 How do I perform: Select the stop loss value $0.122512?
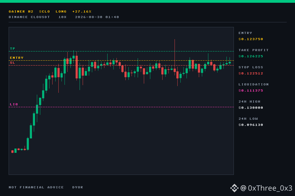(x=251, y=73)
